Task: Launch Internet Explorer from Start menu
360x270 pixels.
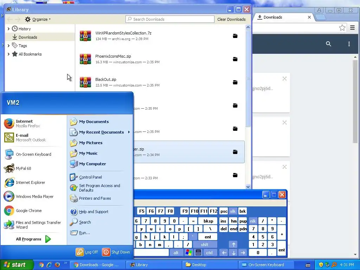Action: (x=34, y=182)
